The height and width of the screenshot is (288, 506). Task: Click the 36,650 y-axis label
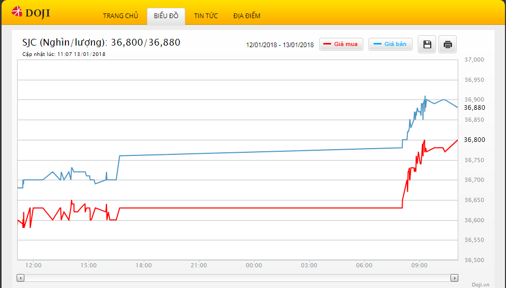pos(474,200)
